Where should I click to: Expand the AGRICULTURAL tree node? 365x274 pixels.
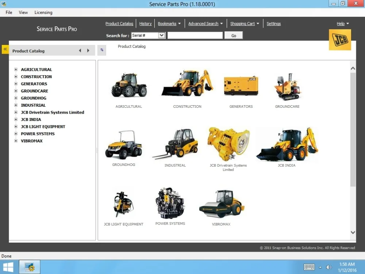tap(16, 69)
